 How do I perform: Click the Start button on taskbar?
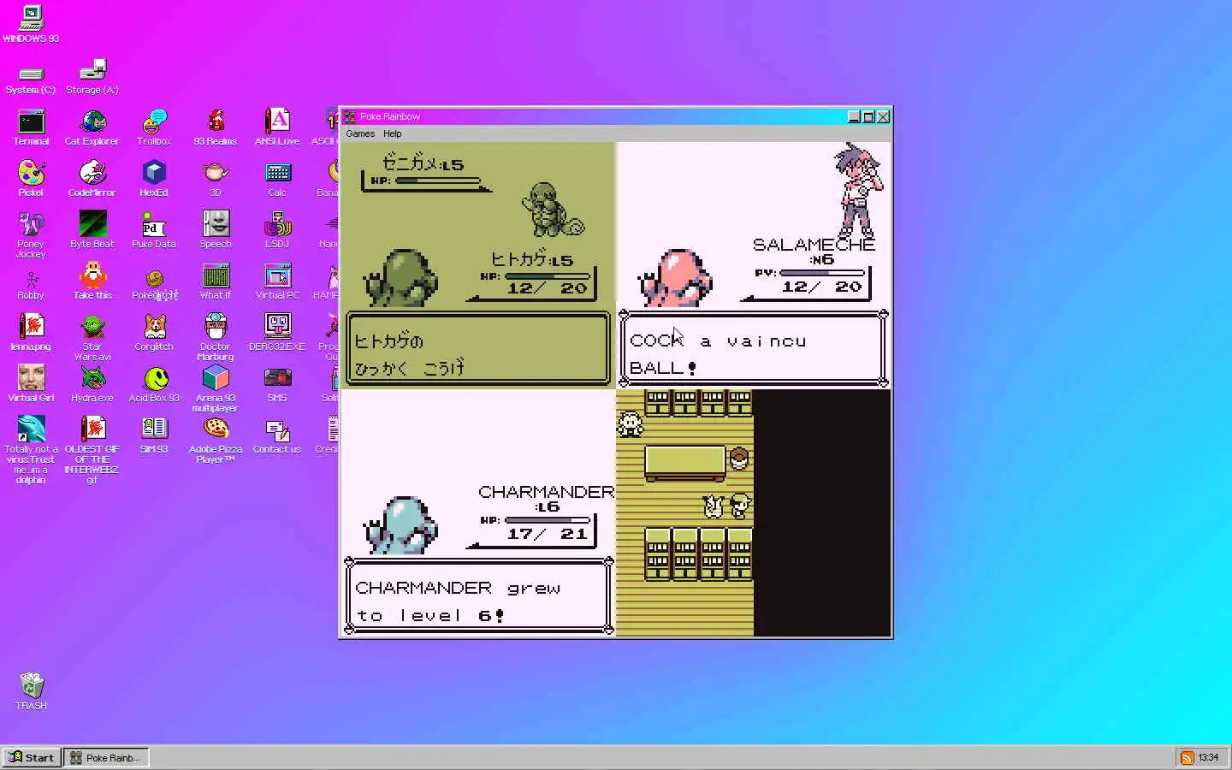(x=32, y=757)
